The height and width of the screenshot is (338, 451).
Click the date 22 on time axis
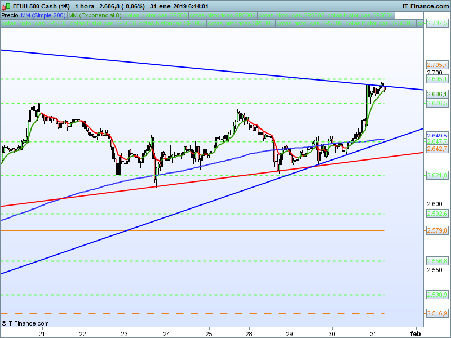(83, 334)
